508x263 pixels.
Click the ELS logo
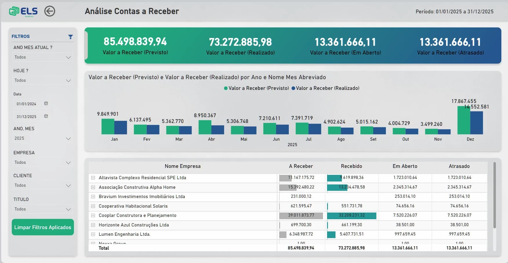(23, 12)
